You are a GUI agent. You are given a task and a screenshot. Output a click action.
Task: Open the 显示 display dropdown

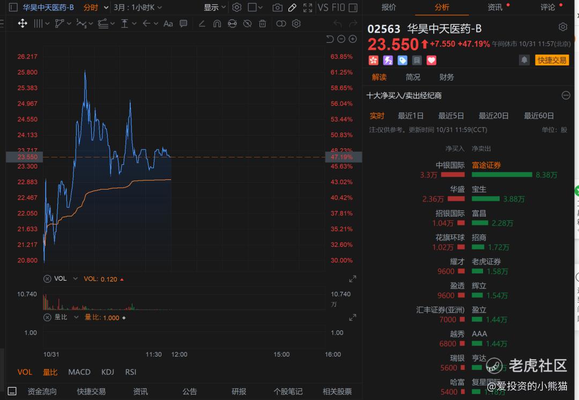[x=214, y=7]
